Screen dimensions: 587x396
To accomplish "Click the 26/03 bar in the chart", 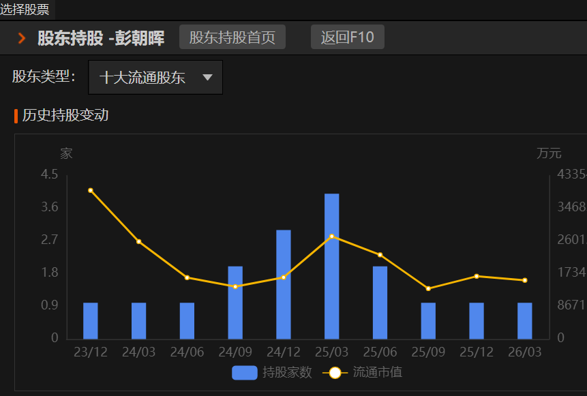I will tap(525, 321).
